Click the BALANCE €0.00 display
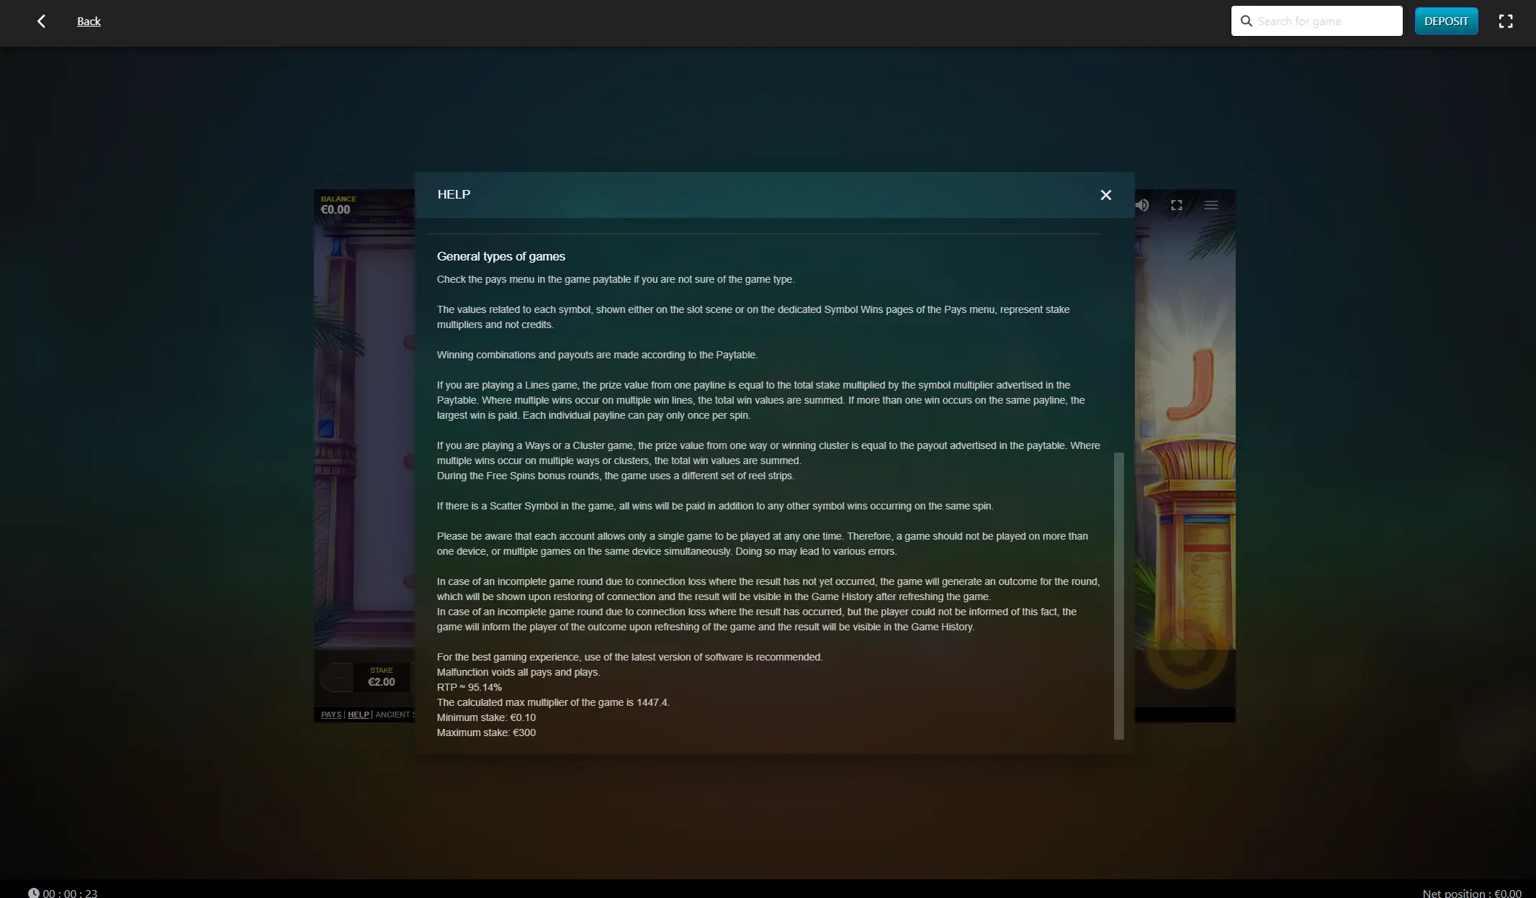Image resolution: width=1536 pixels, height=898 pixels. point(338,205)
